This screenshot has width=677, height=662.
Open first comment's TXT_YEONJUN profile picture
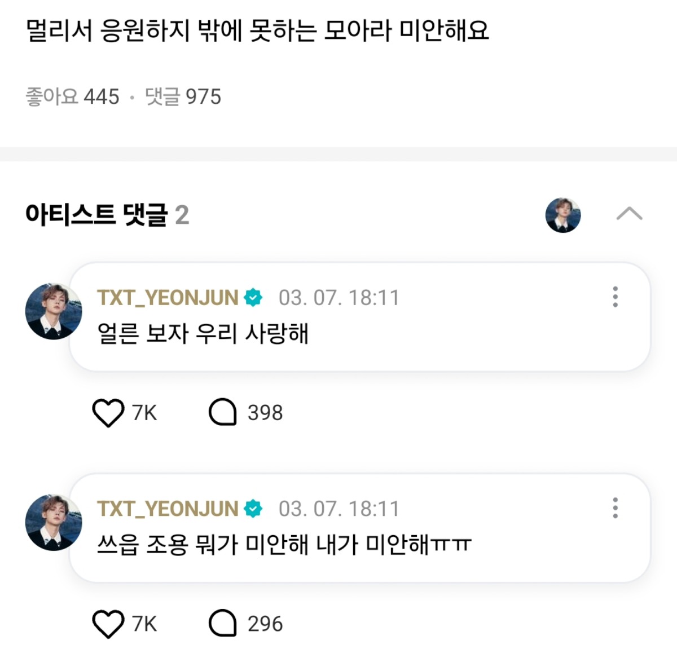point(54,311)
